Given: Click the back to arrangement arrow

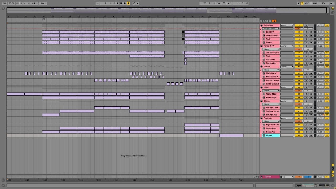Looking at the screenshot, I should 138,3.
